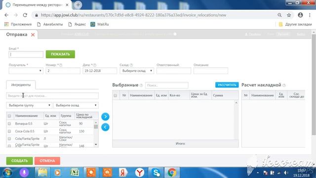Click the zoom magnifier icon in address bar
The image size is (316, 178).
pos(279,15)
